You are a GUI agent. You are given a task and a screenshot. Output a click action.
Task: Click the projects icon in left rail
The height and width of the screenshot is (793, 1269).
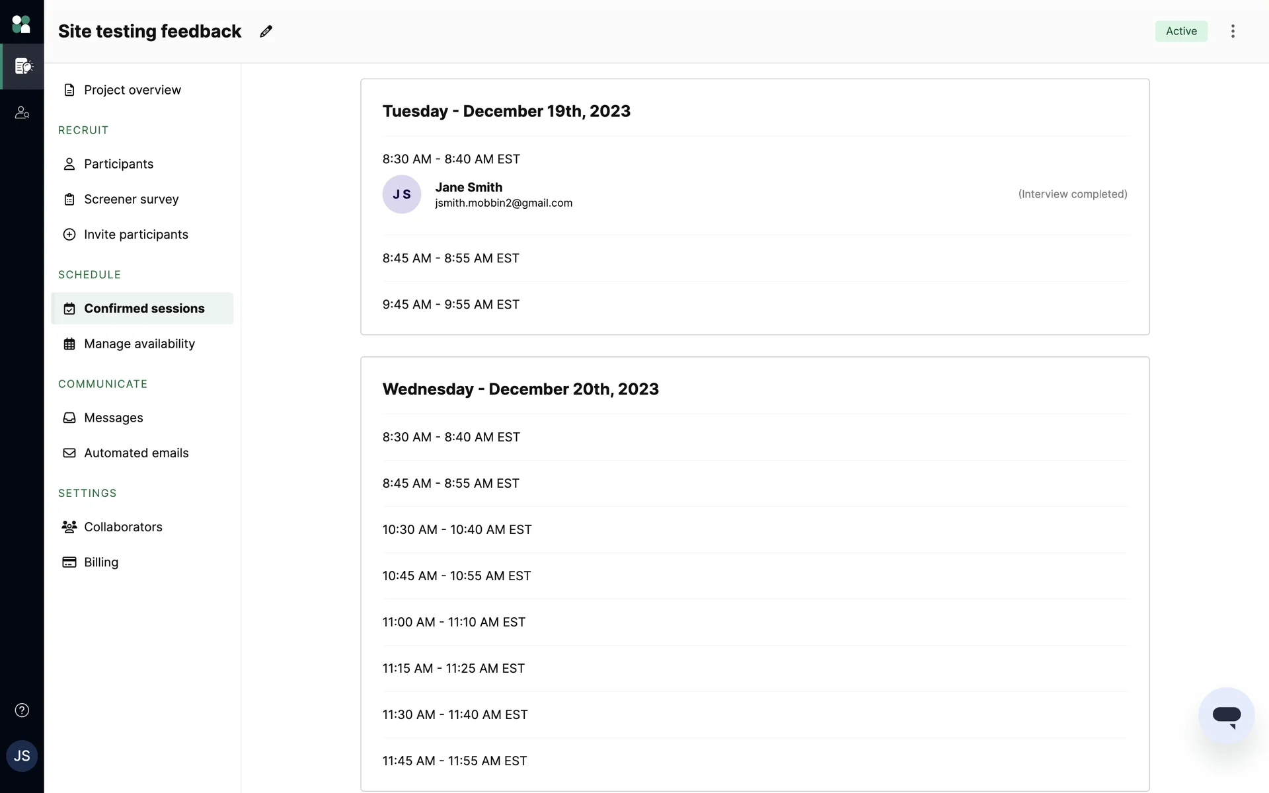(x=22, y=66)
